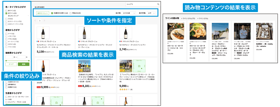Check producer ジュリアン・ブロカール checkbox

pyautogui.click(x=6, y=102)
